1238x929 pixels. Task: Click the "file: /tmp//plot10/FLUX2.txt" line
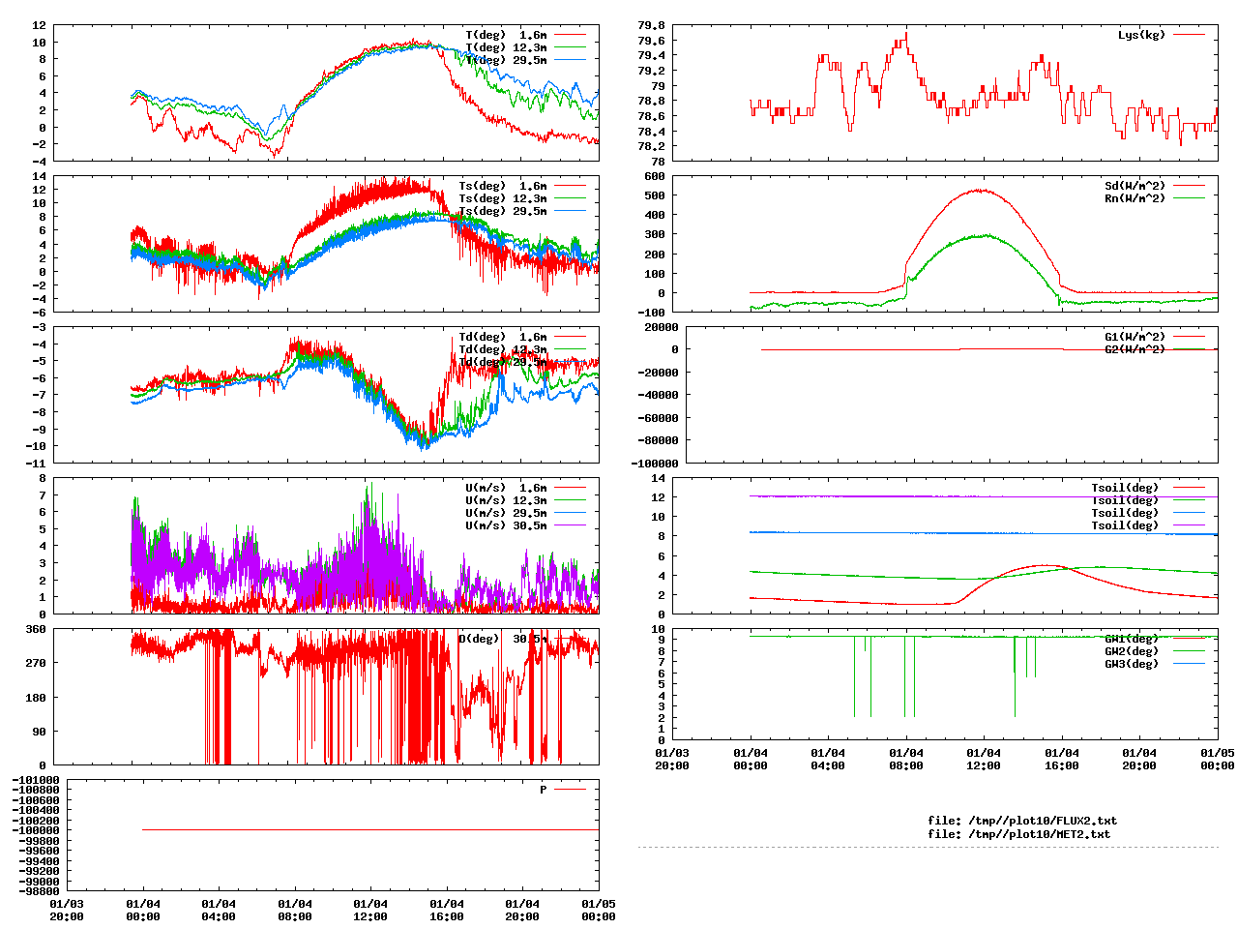[x=1022, y=821]
